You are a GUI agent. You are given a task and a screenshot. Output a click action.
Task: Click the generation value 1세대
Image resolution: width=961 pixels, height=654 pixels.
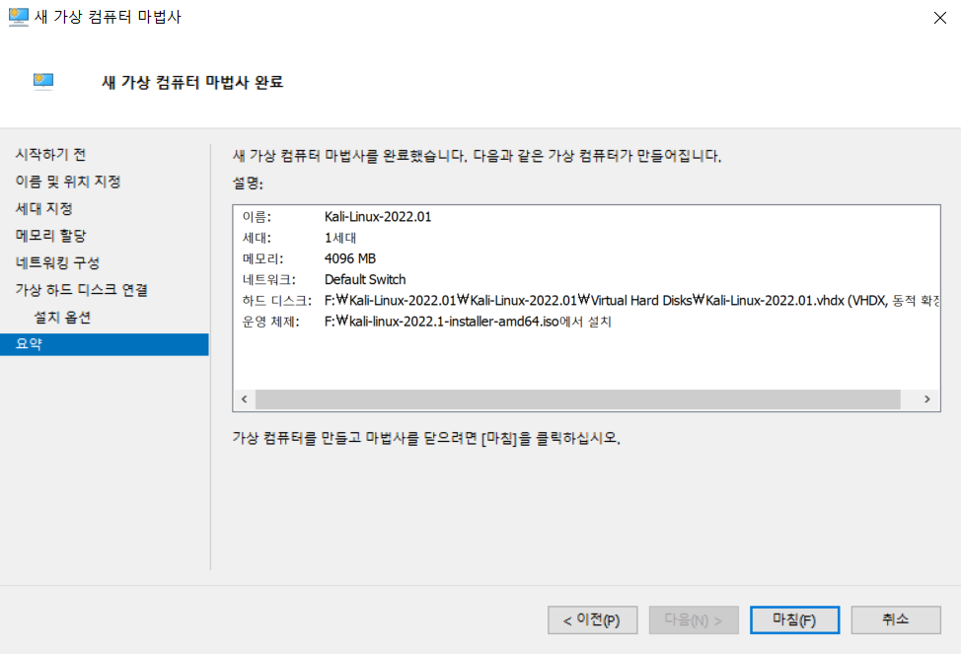tap(340, 238)
